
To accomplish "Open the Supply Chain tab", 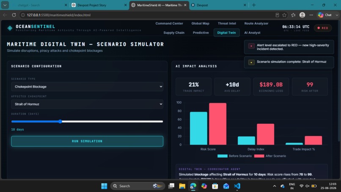I will click(x=174, y=33).
